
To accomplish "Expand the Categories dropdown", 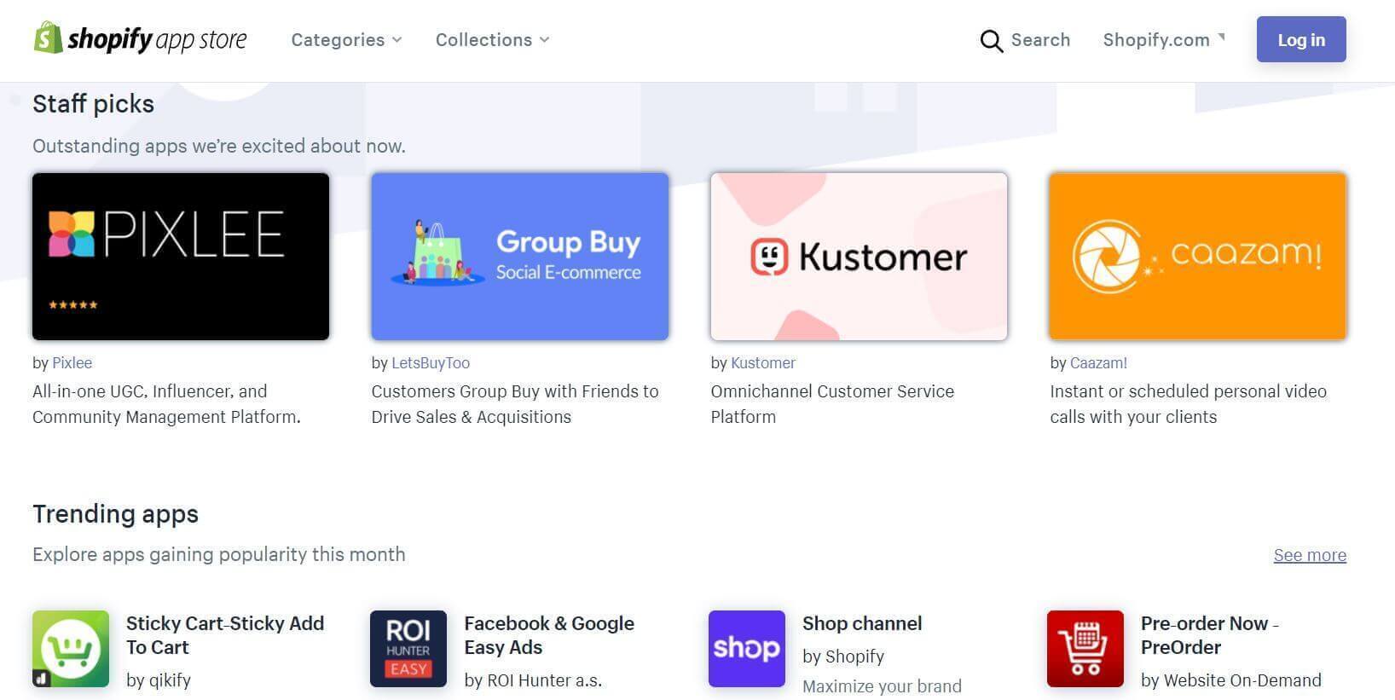I will [346, 40].
